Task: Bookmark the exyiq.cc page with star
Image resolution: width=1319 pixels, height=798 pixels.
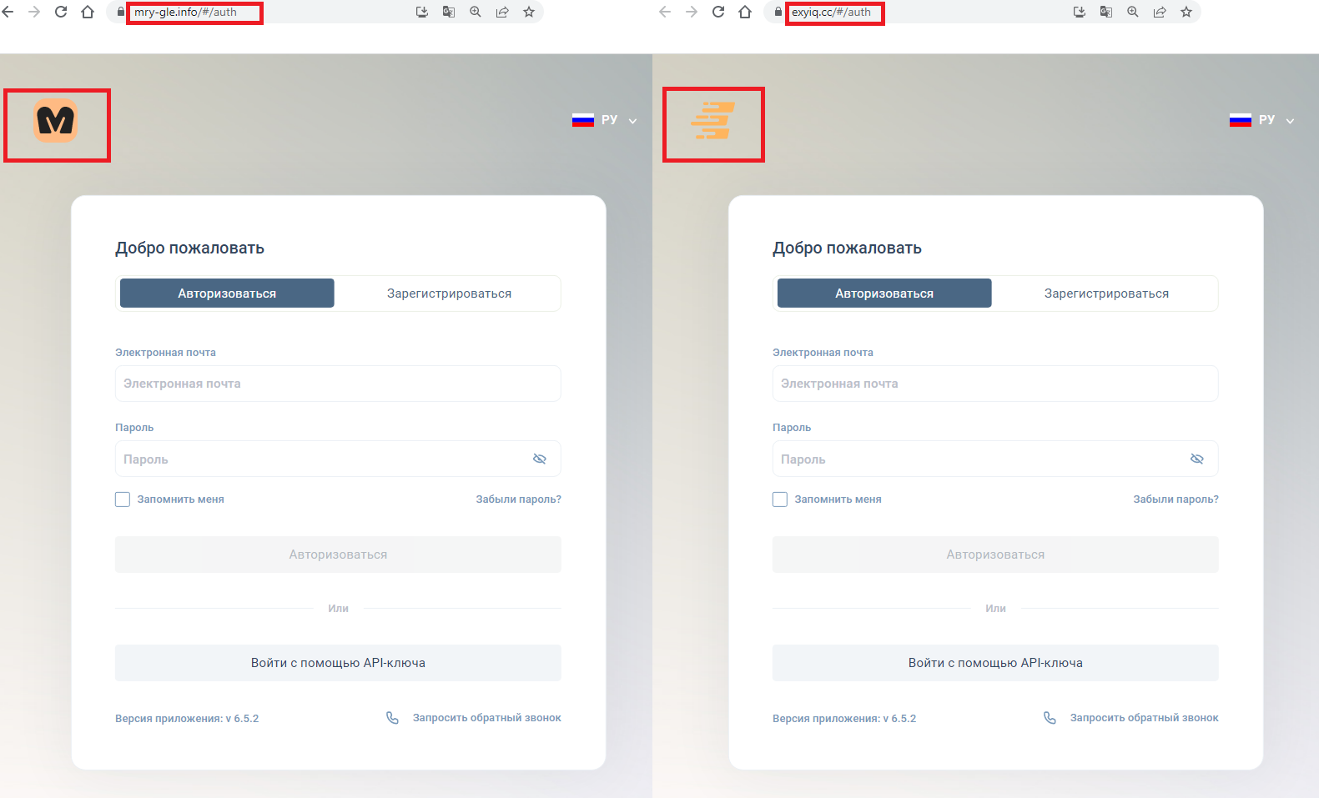Action: tap(1186, 12)
